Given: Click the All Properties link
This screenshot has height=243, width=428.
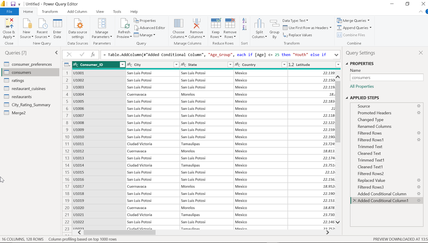Looking at the screenshot, I should coord(362,86).
